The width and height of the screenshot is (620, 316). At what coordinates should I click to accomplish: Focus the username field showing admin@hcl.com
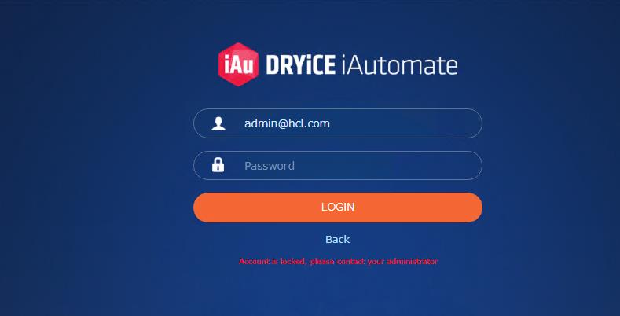tap(338, 123)
